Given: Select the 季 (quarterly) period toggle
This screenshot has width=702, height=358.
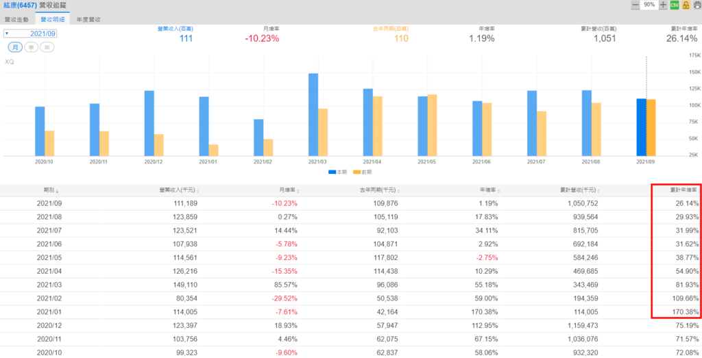Looking at the screenshot, I should 31,47.
